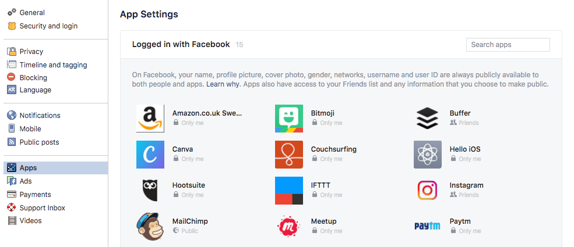This screenshot has width=574, height=247.
Task: Open the Amazon.co.uk app icon
Action: coord(150,118)
